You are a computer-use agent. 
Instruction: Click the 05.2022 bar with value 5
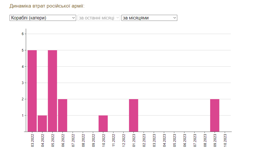tap(53, 91)
